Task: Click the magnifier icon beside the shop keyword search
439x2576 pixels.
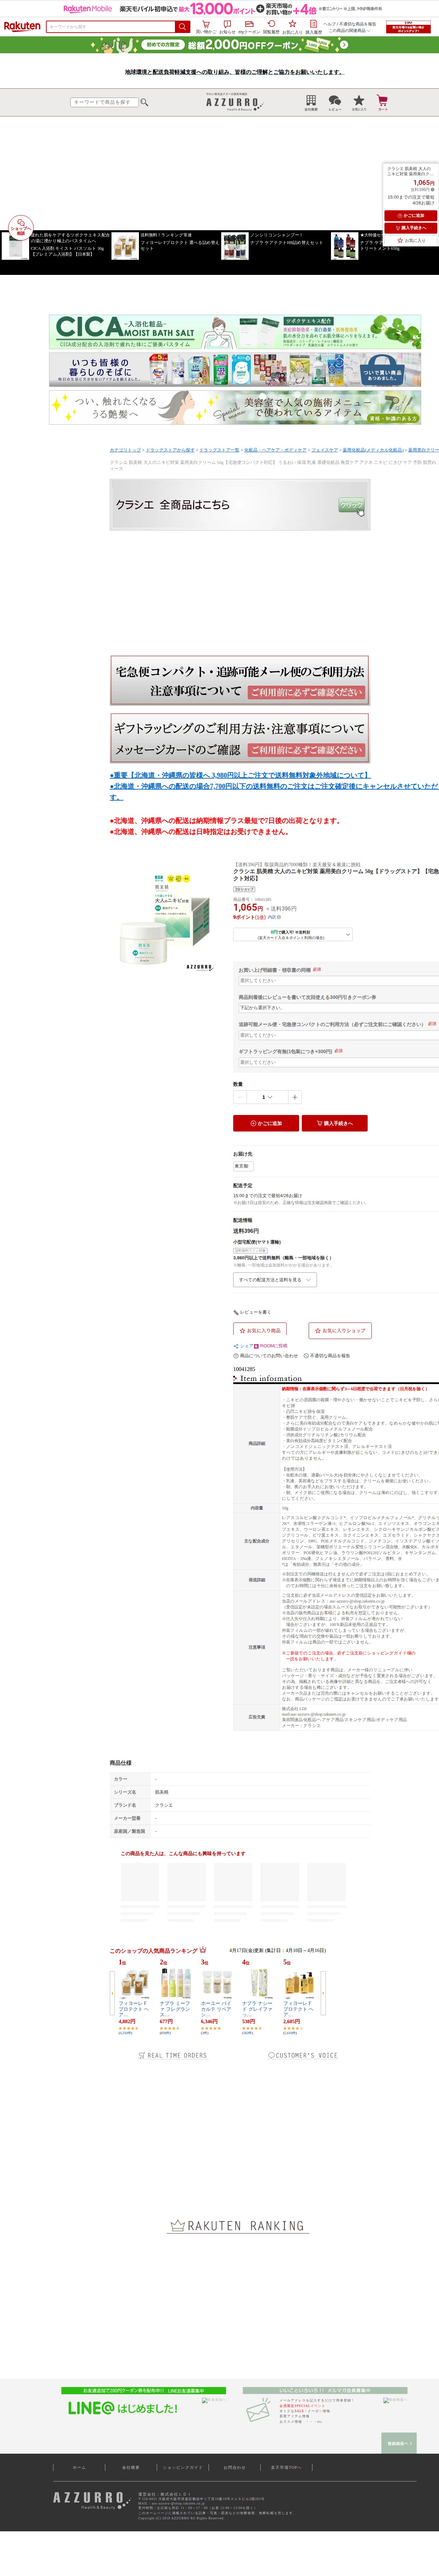Action: tap(145, 102)
